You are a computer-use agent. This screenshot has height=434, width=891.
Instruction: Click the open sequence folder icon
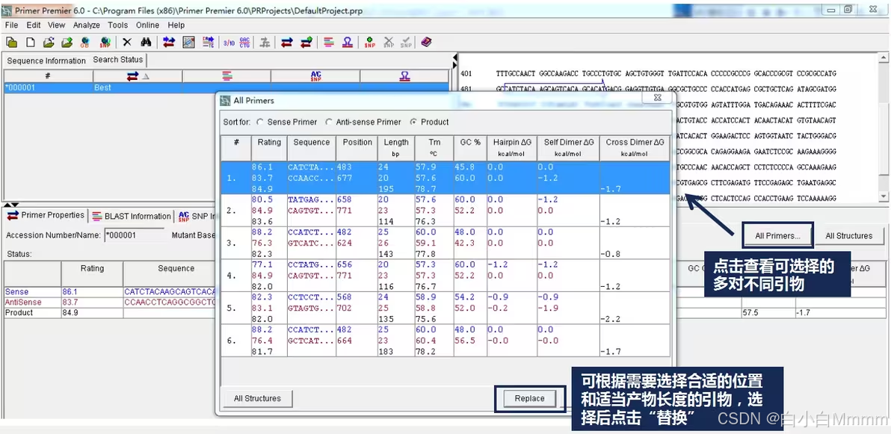pos(49,42)
